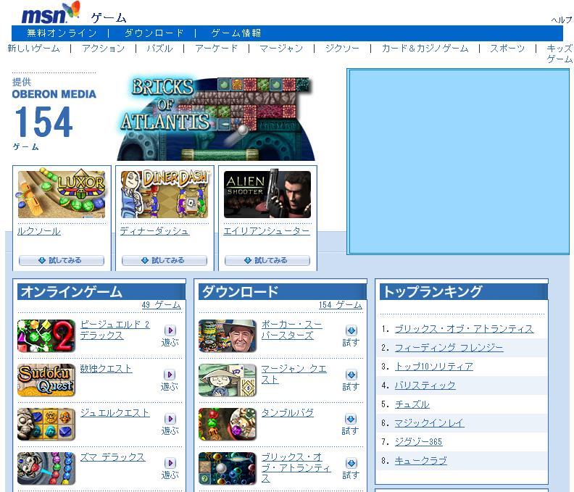This screenshot has height=492, width=574.
Task: Open ranking 4 バリスティック
Action: [425, 385]
